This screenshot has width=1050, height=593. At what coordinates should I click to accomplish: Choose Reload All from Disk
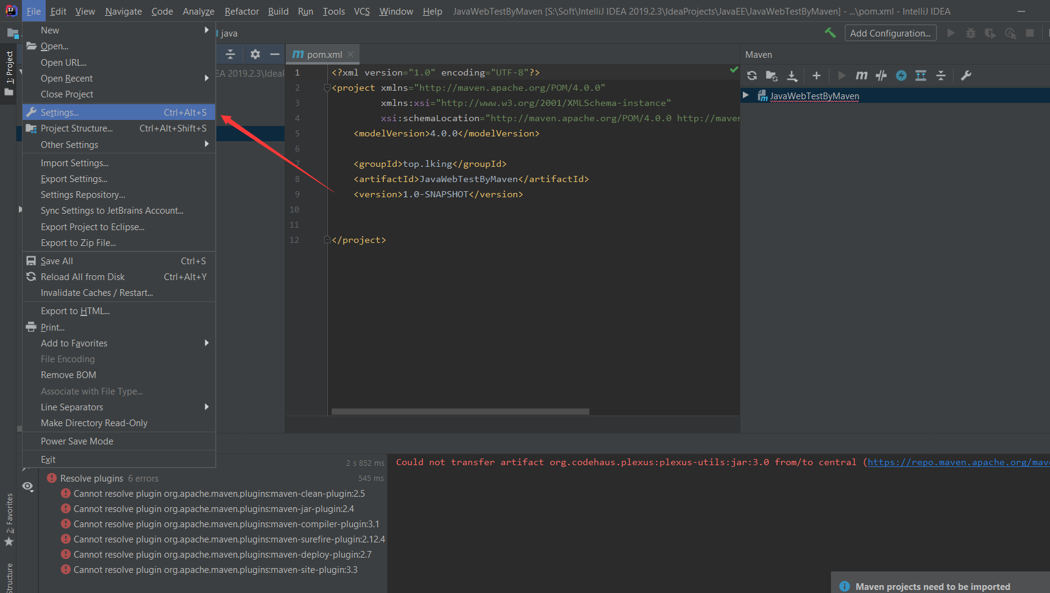click(x=119, y=277)
